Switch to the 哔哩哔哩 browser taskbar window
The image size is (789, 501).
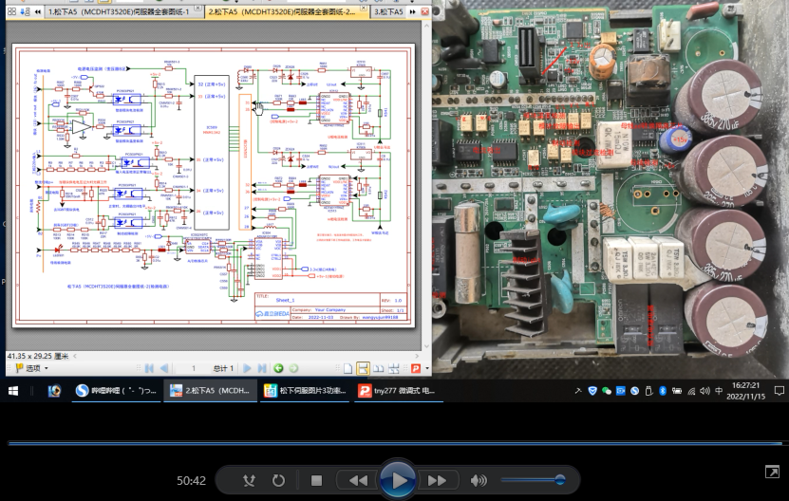pyautogui.click(x=117, y=391)
